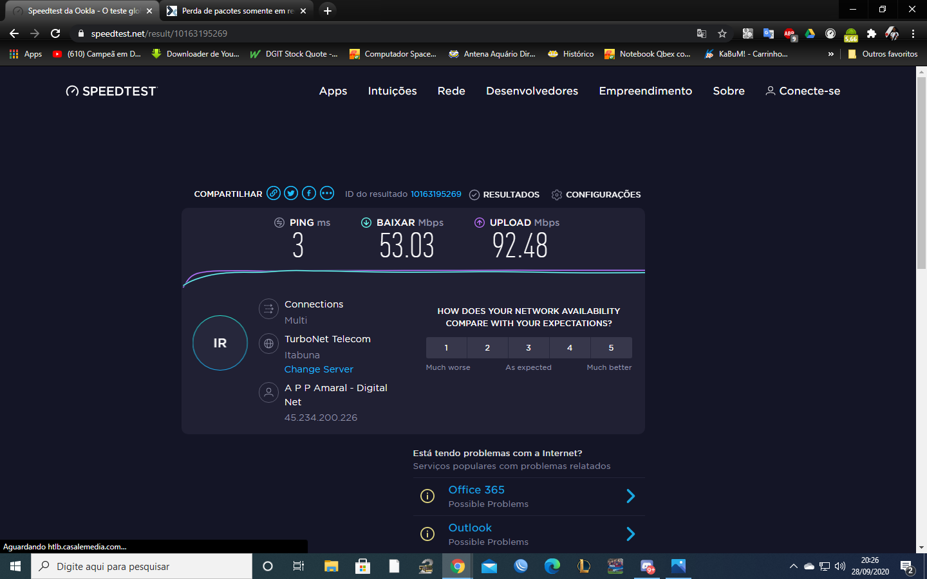Reload the current page
Viewport: 927px width, 579px height.
(55, 33)
